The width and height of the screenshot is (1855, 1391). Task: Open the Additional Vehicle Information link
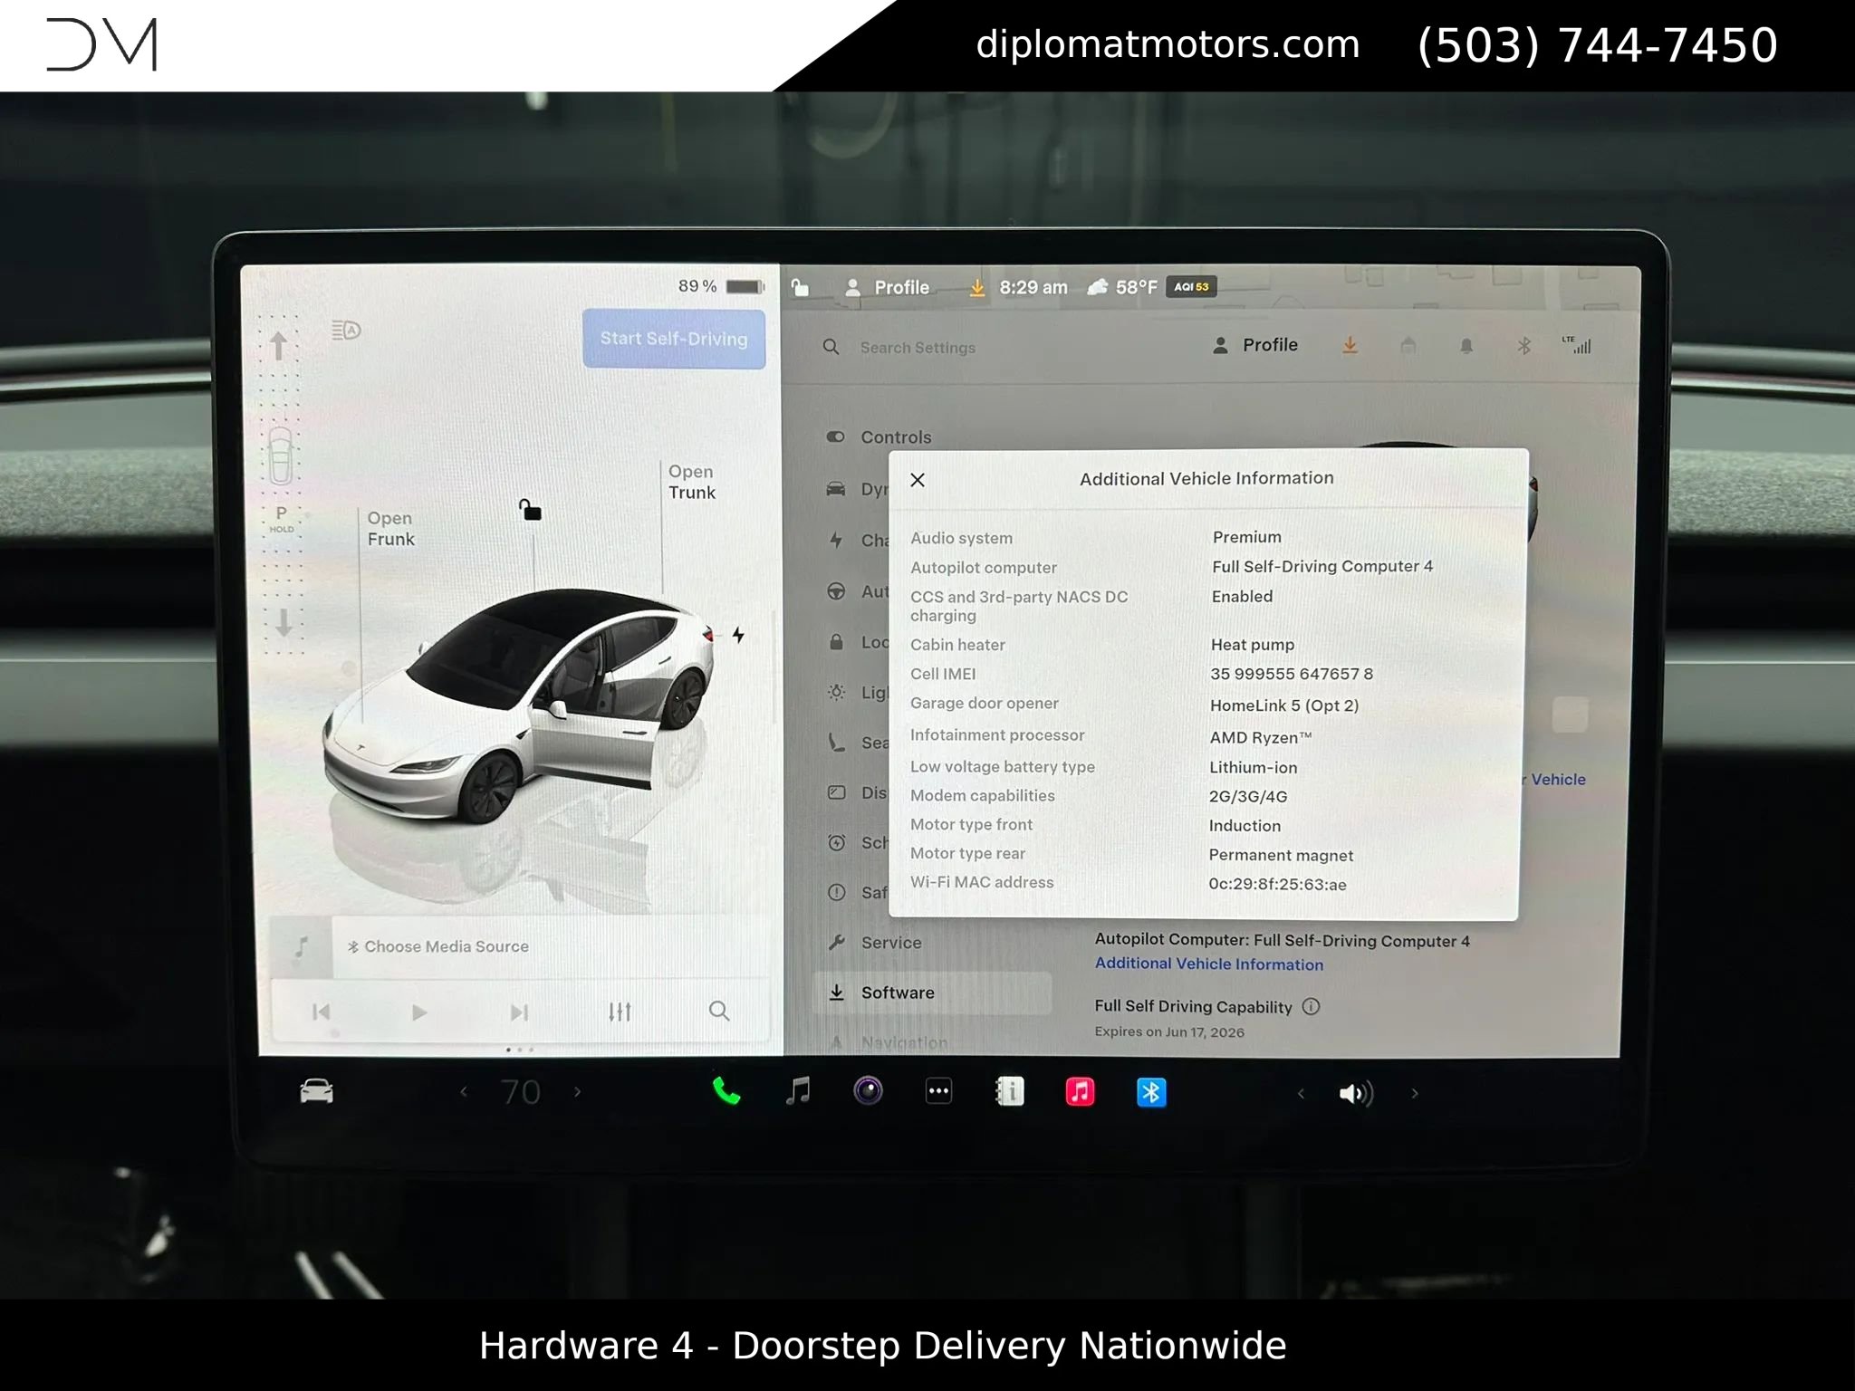[1208, 963]
